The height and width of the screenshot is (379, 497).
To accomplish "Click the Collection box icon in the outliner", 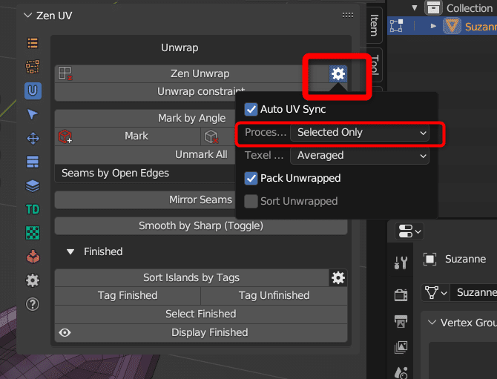I will tap(433, 8).
